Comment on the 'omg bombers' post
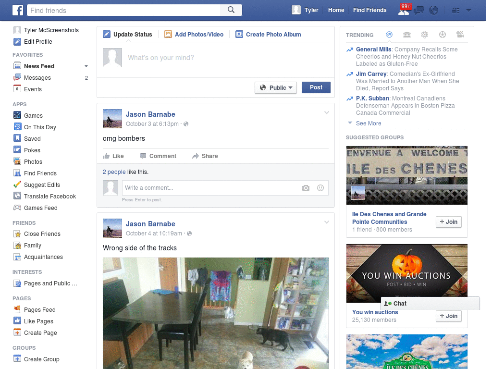Image resolution: width=492 pixels, height=369 pixels. point(158,156)
